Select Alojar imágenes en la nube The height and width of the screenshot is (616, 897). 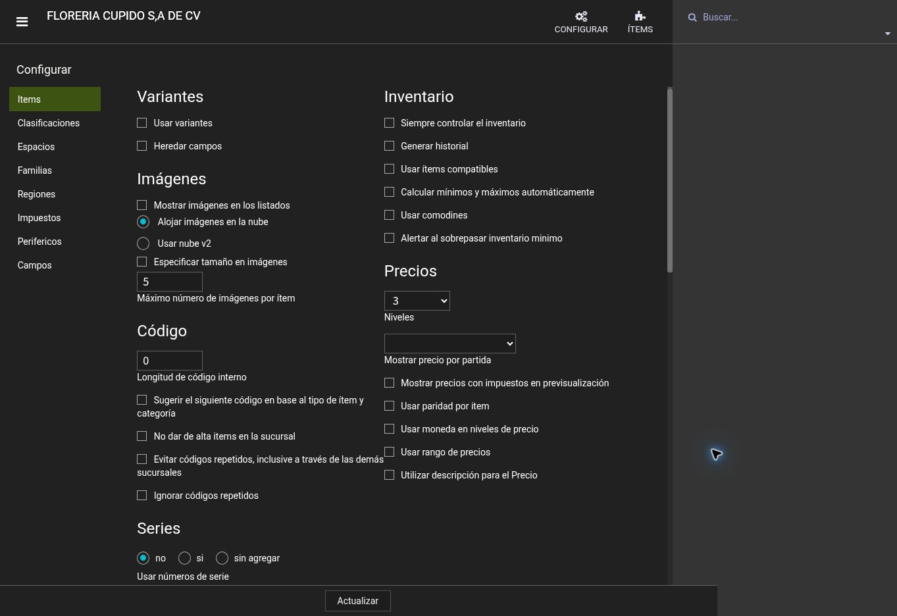tap(143, 222)
